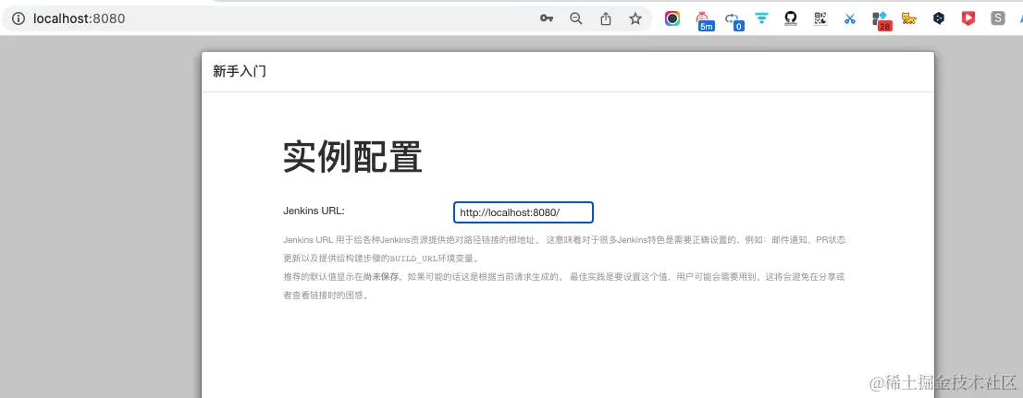1023x398 pixels.
Task: Click the refresh extension with 0 badge
Action: pyautogui.click(x=733, y=20)
